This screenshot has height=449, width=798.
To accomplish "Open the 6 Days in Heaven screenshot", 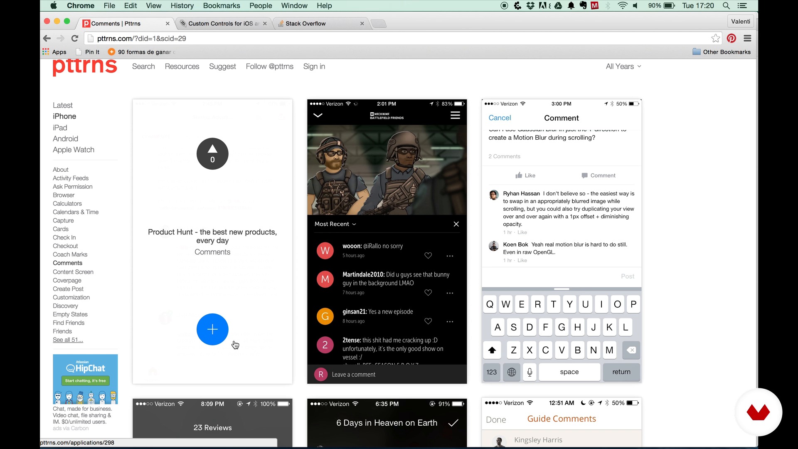I will [x=387, y=422].
